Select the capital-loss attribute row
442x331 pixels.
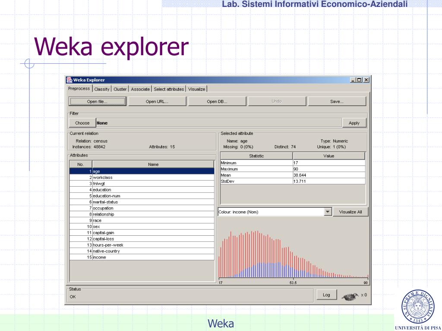point(142,239)
